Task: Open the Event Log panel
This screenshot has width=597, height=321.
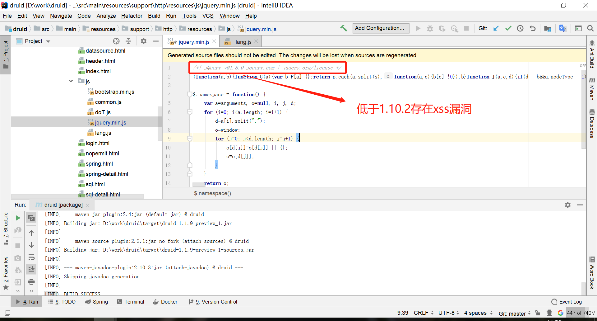Action: click(x=567, y=302)
